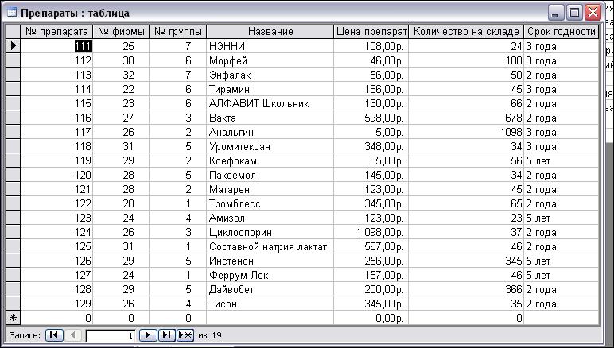Select the '№ препарата' column header

tap(56, 32)
